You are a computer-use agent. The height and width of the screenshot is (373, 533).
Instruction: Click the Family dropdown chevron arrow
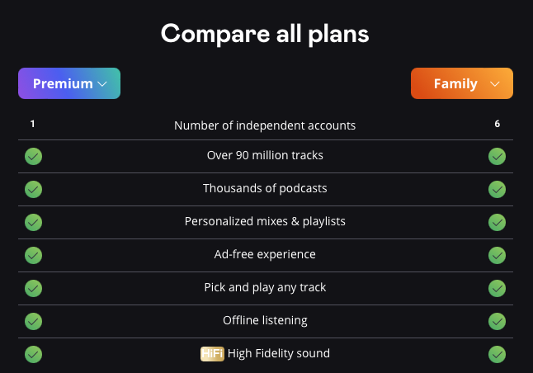pos(494,84)
